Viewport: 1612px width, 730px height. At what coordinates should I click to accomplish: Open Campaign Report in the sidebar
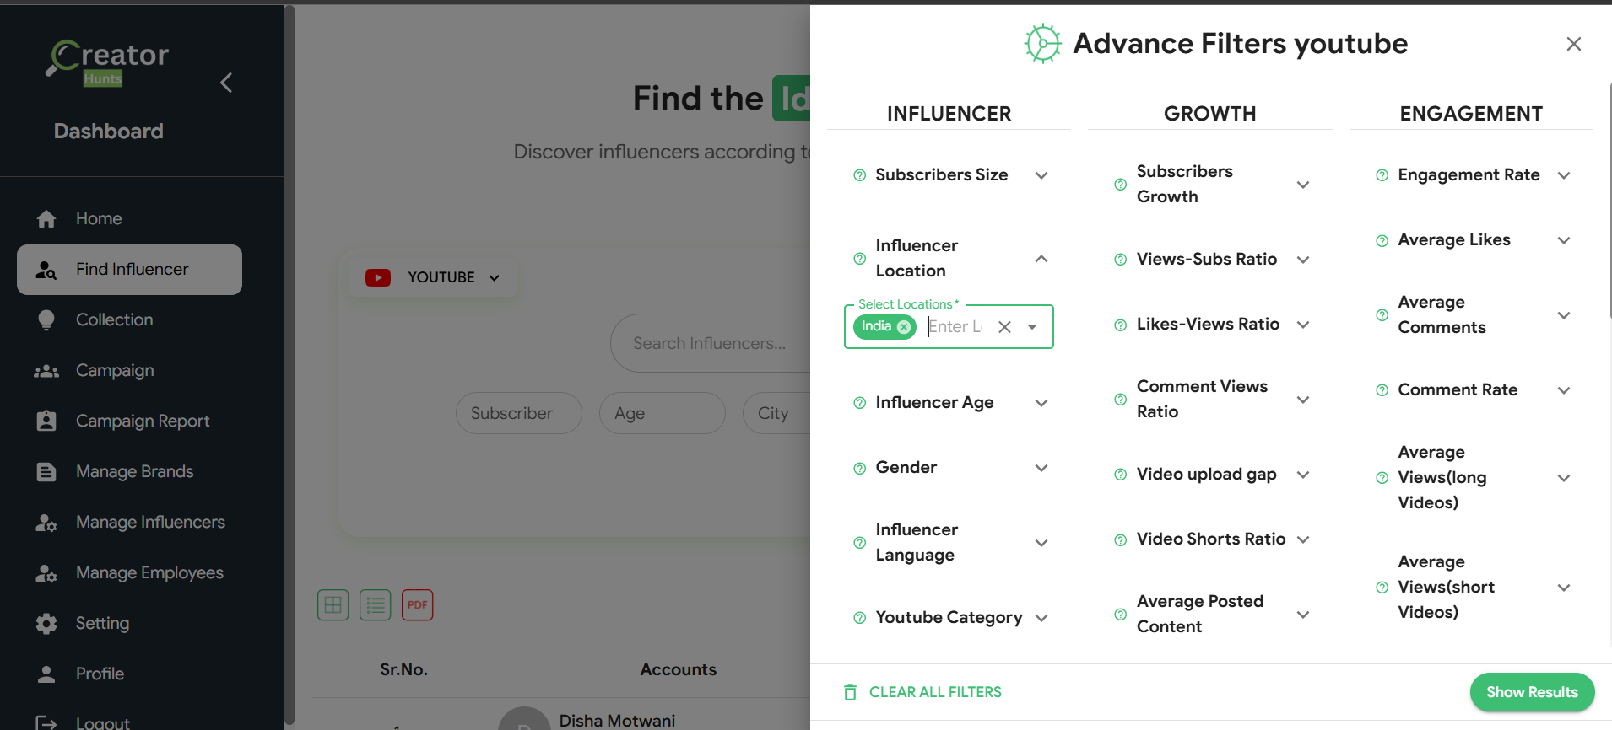pos(142,421)
